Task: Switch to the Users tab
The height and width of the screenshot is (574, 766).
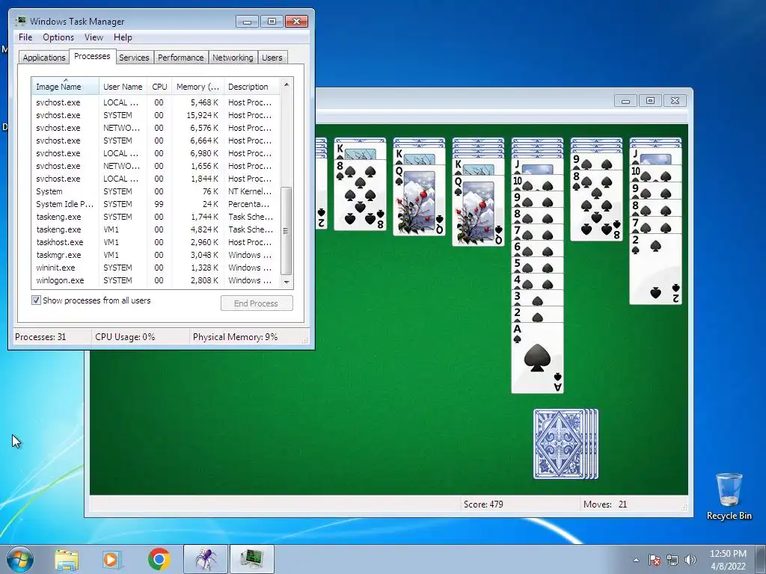Action: tap(272, 58)
